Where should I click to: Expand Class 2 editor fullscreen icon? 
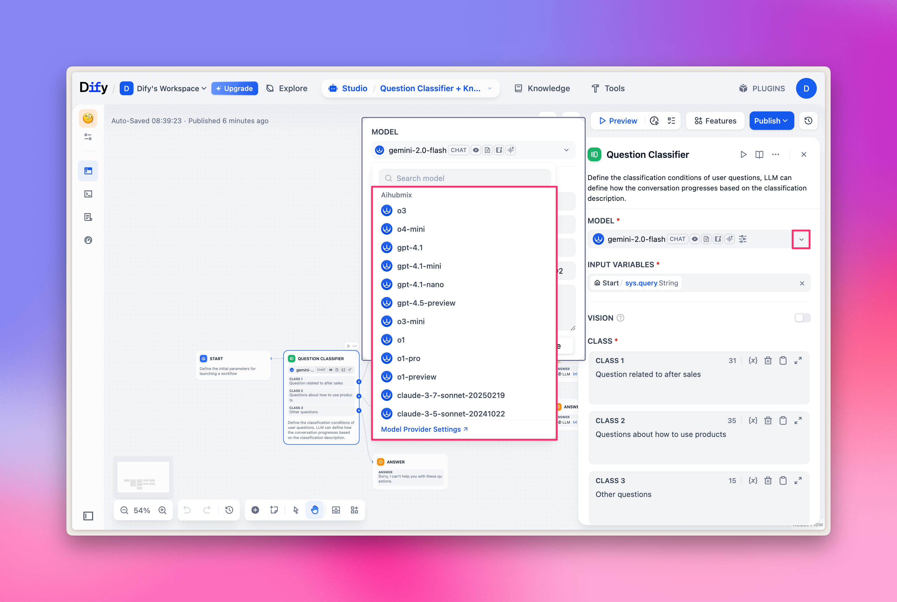coord(798,421)
